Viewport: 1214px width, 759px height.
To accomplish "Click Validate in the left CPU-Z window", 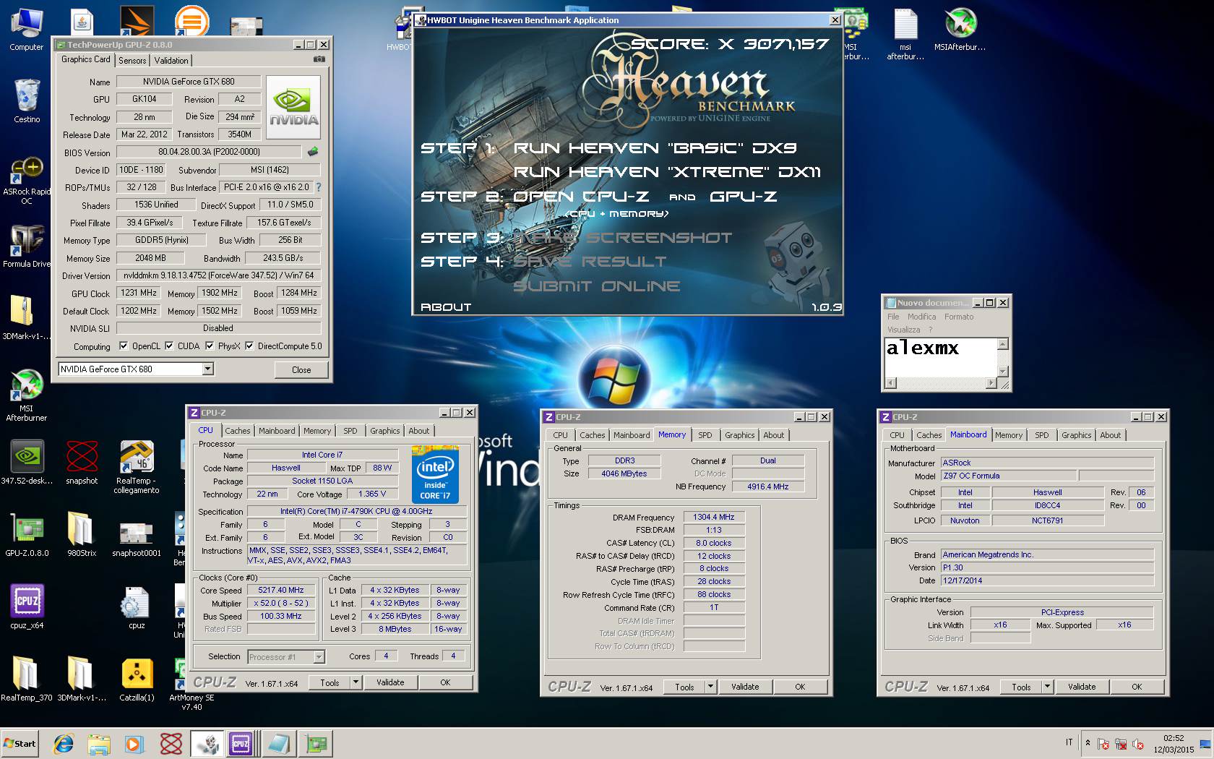I will [390, 682].
